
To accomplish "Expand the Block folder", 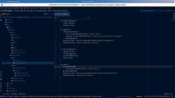I will [11, 35].
